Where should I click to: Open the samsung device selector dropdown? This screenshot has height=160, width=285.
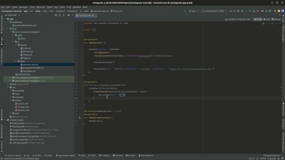214,11
